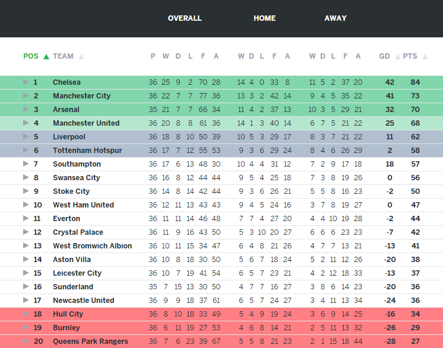Screen dimensions: 443x348
Task: Expand the Liverpool row arrow
Action: click(26, 137)
